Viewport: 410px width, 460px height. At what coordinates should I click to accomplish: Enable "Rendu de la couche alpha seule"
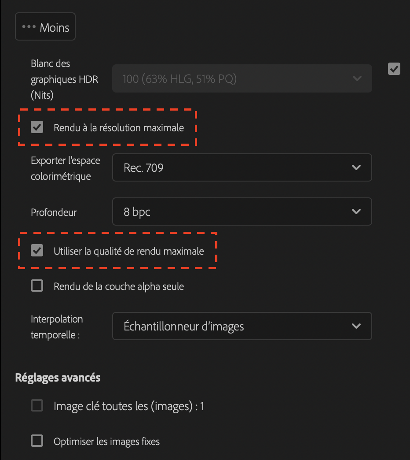(37, 286)
